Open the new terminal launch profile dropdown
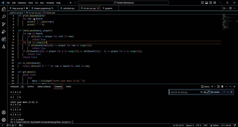The image size is (238, 127). (x=215, y=86)
